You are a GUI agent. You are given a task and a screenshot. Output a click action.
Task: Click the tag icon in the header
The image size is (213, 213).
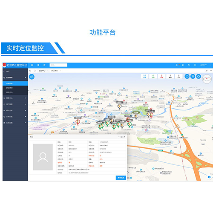[189, 65]
